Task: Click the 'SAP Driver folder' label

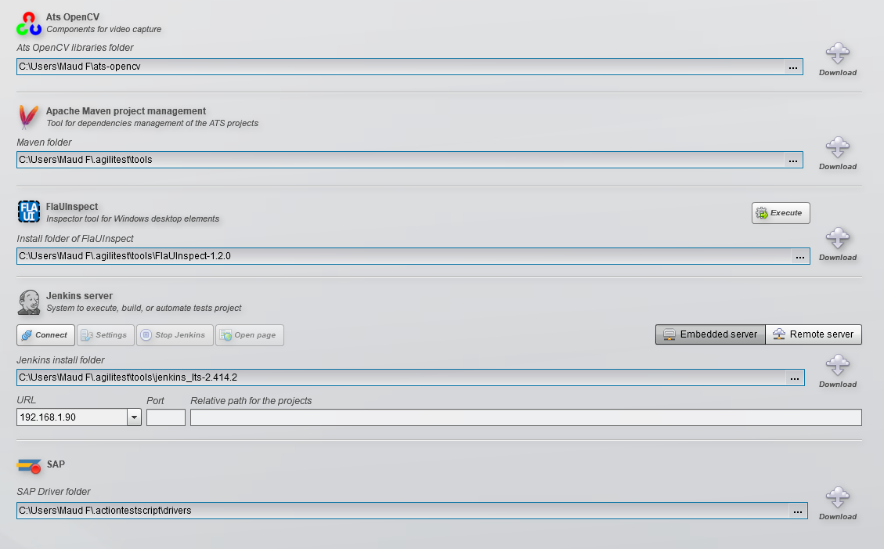Action: [x=53, y=492]
